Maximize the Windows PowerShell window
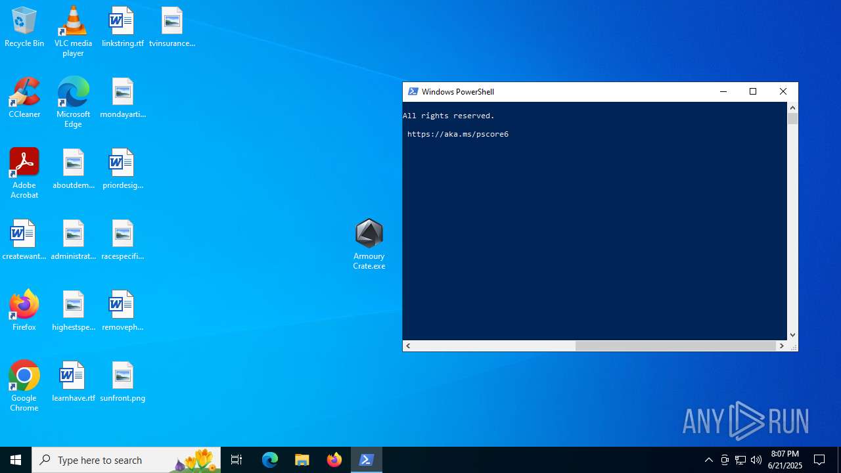The height and width of the screenshot is (473, 841). (x=753, y=91)
